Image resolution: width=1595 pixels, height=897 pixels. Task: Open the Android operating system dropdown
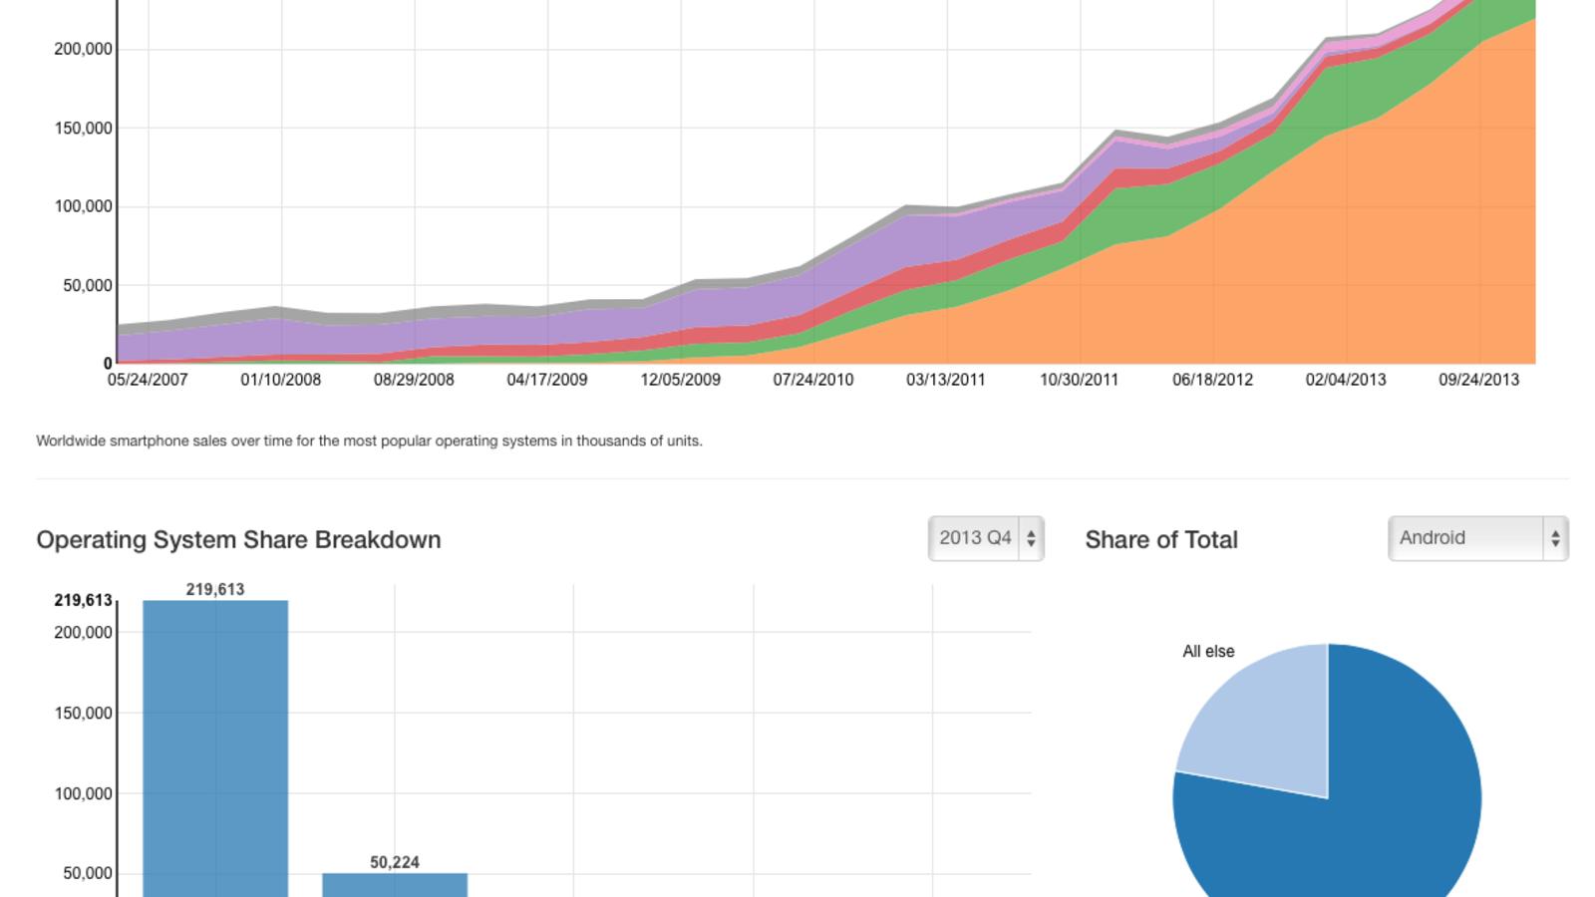click(1477, 538)
